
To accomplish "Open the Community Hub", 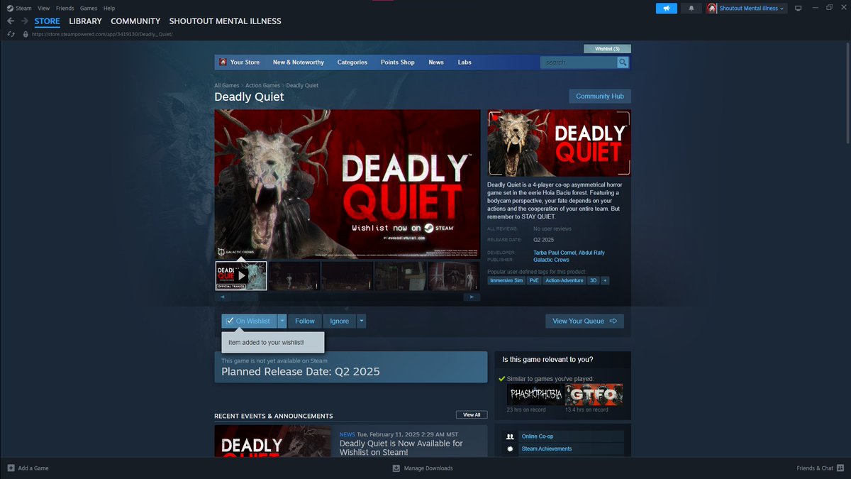I will (600, 97).
